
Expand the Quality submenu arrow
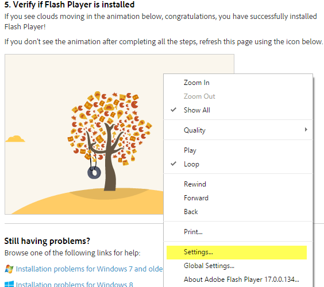(306, 130)
